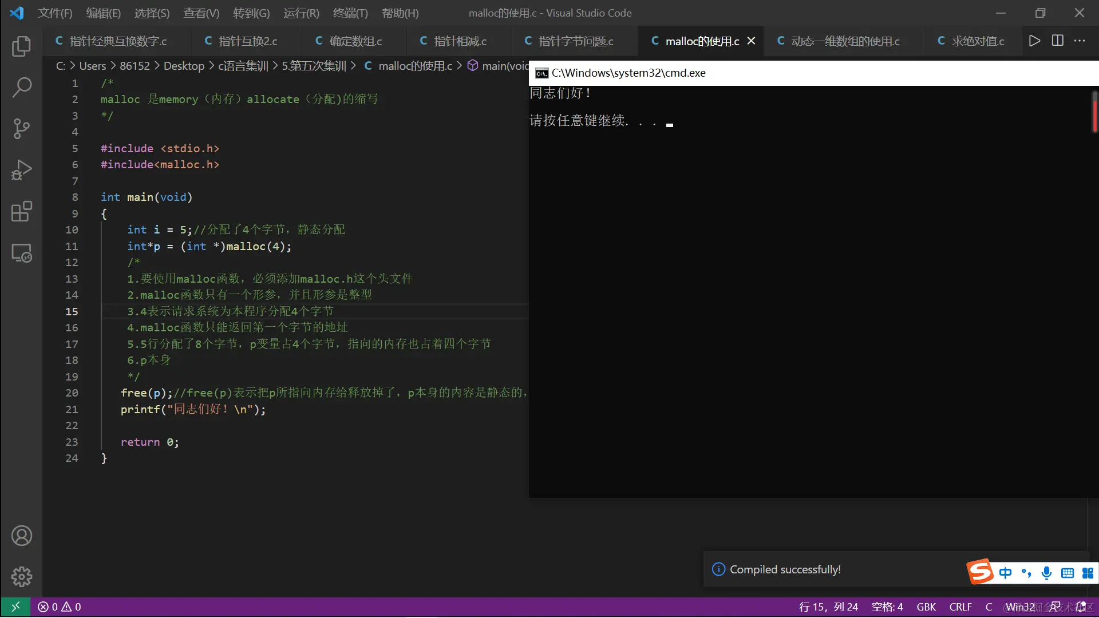
Task: Open the editor More Actions ellipsis
Action: [x=1080, y=41]
